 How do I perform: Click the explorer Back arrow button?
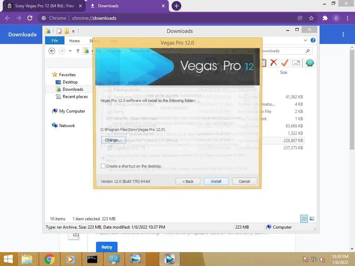52,51
